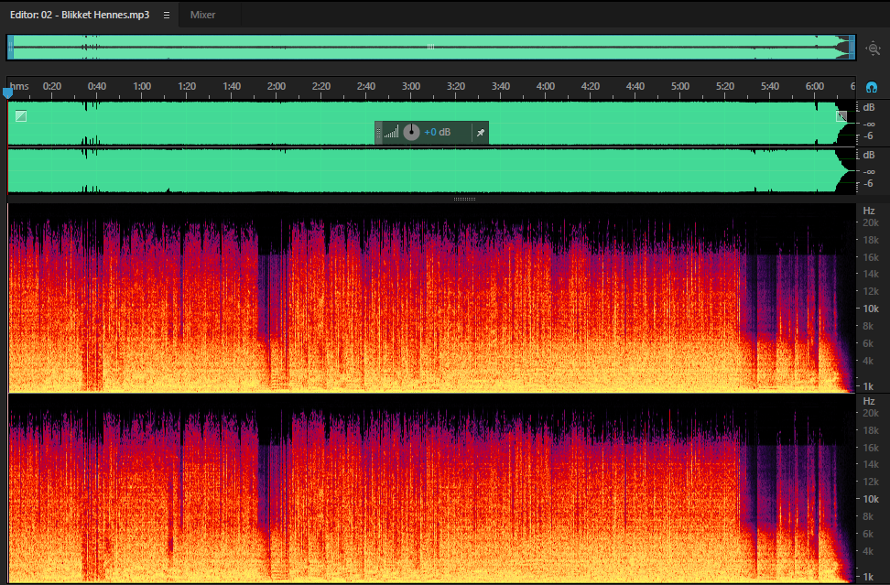Click the 4k label on the top frequency scale
890x585 pixels.
[x=868, y=361]
